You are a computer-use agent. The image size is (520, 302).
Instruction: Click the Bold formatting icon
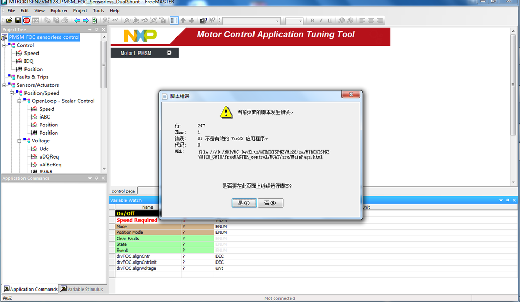(312, 20)
